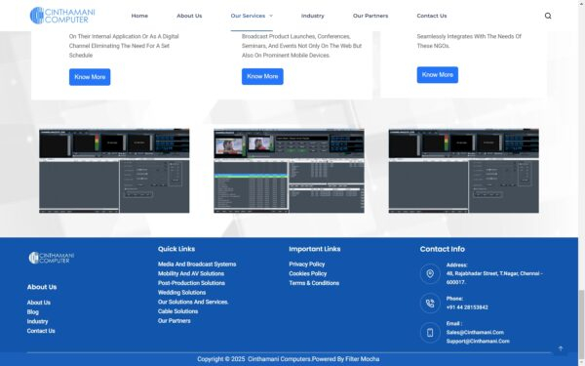Click the Sales@Cinthamani.Com email link
The image size is (585, 366).
[475, 333]
